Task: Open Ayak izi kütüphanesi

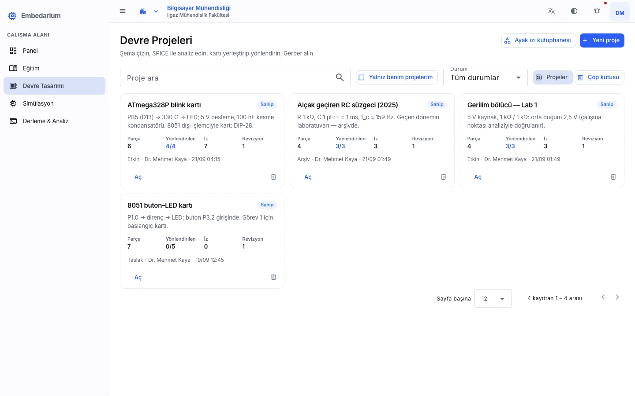Action: point(538,40)
